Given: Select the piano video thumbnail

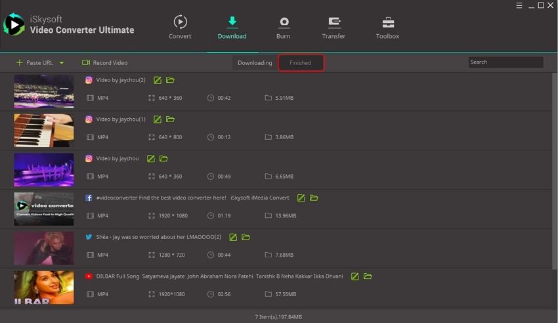Looking at the screenshot, I should (44, 131).
